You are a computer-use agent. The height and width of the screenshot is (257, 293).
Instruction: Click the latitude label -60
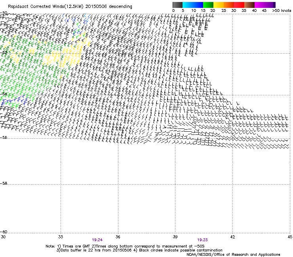coord(4,232)
